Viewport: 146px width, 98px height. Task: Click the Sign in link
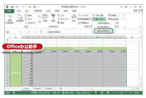pyautogui.click(x=136, y=11)
